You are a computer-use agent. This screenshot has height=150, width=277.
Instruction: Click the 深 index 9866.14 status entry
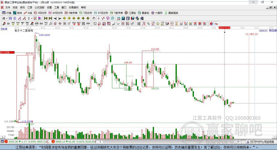tap(74, 142)
